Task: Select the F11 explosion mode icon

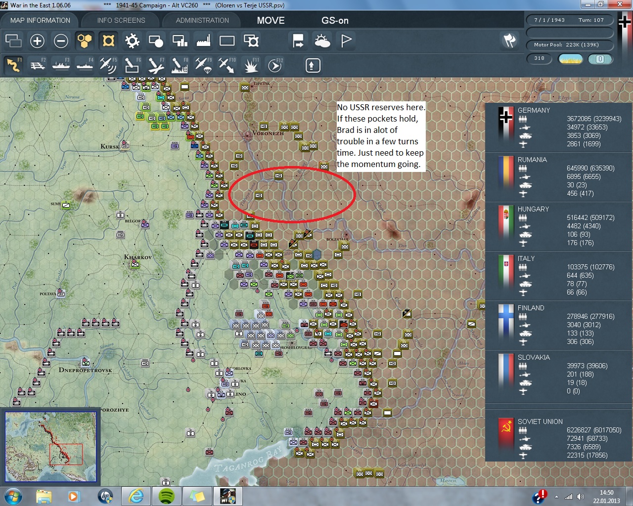Action: (251, 65)
